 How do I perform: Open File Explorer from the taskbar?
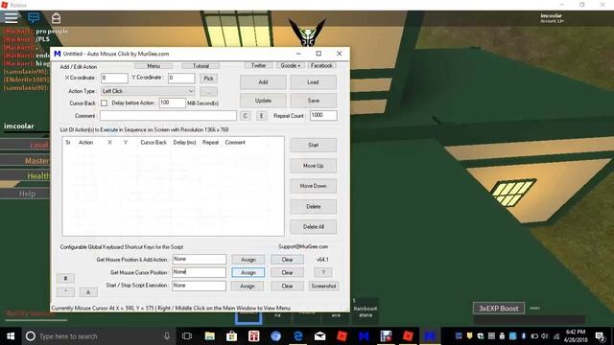209,336
